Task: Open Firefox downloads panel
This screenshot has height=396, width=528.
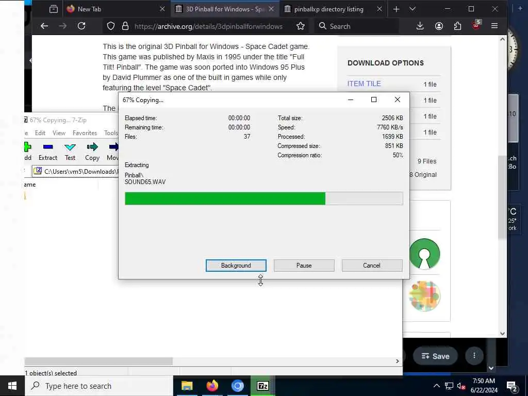Action: click(420, 26)
